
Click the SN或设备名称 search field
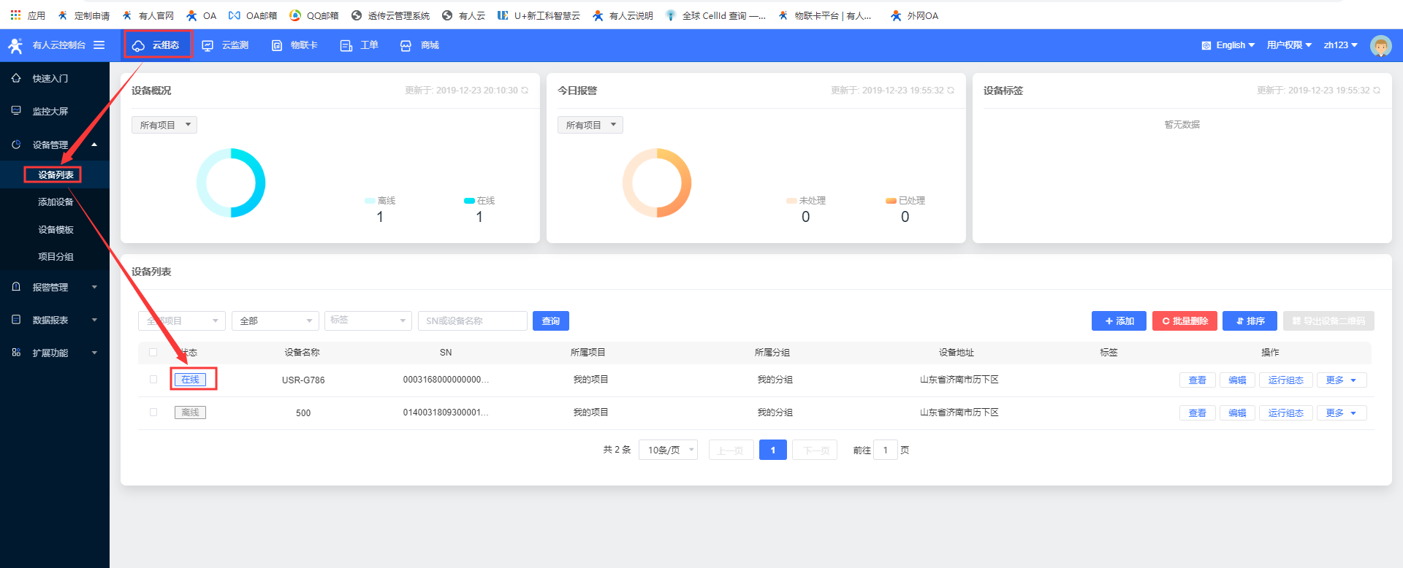pos(472,321)
